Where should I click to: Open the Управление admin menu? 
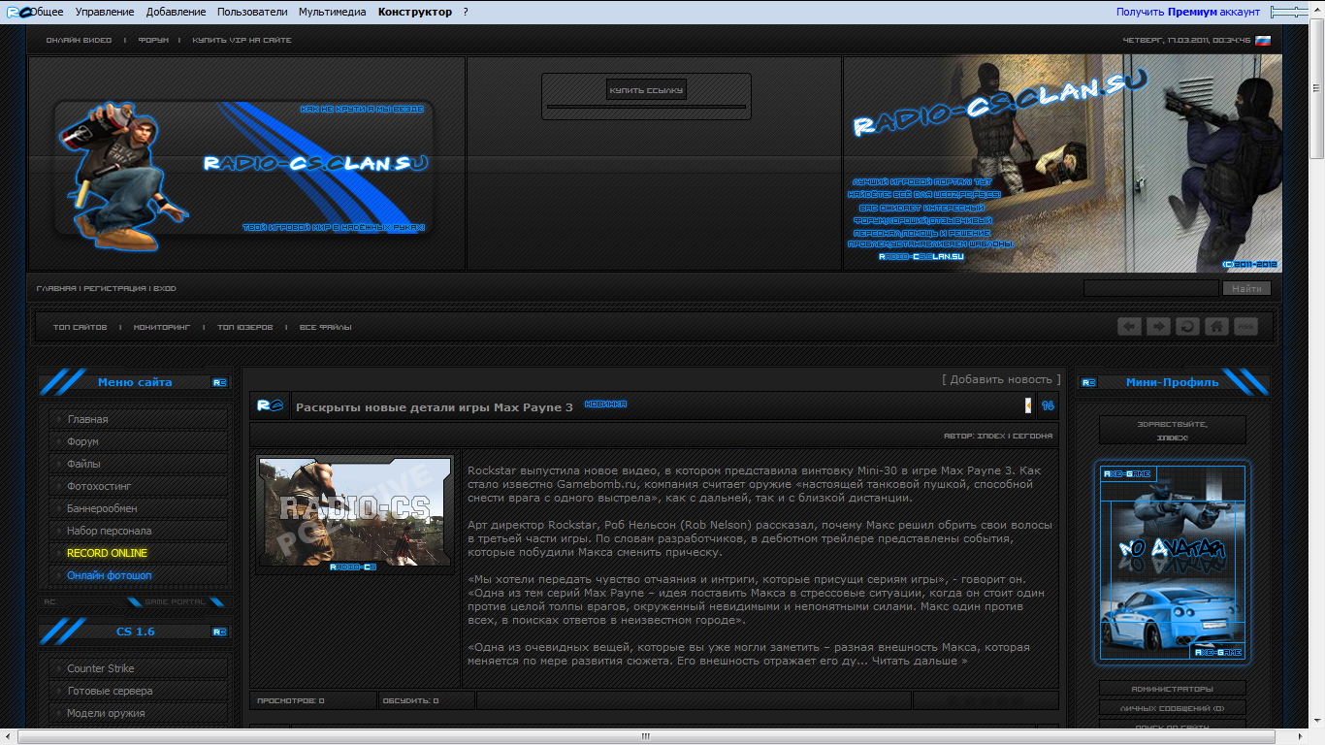[105, 12]
